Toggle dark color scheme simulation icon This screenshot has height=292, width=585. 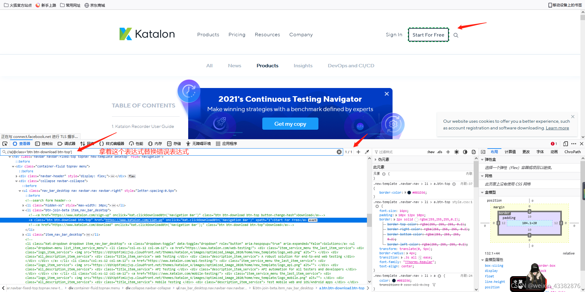465,152
